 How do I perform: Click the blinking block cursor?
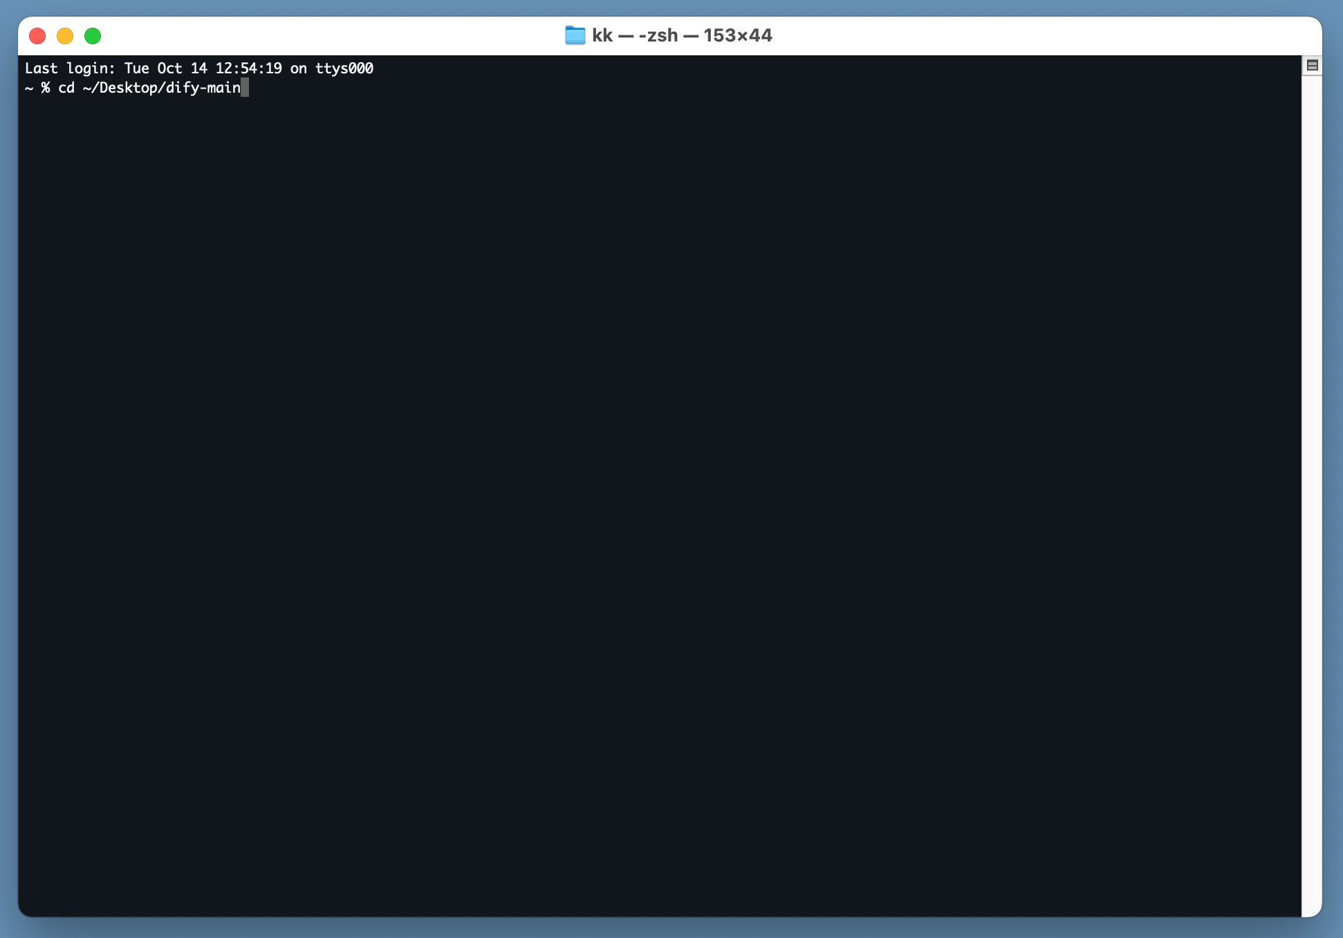[246, 88]
